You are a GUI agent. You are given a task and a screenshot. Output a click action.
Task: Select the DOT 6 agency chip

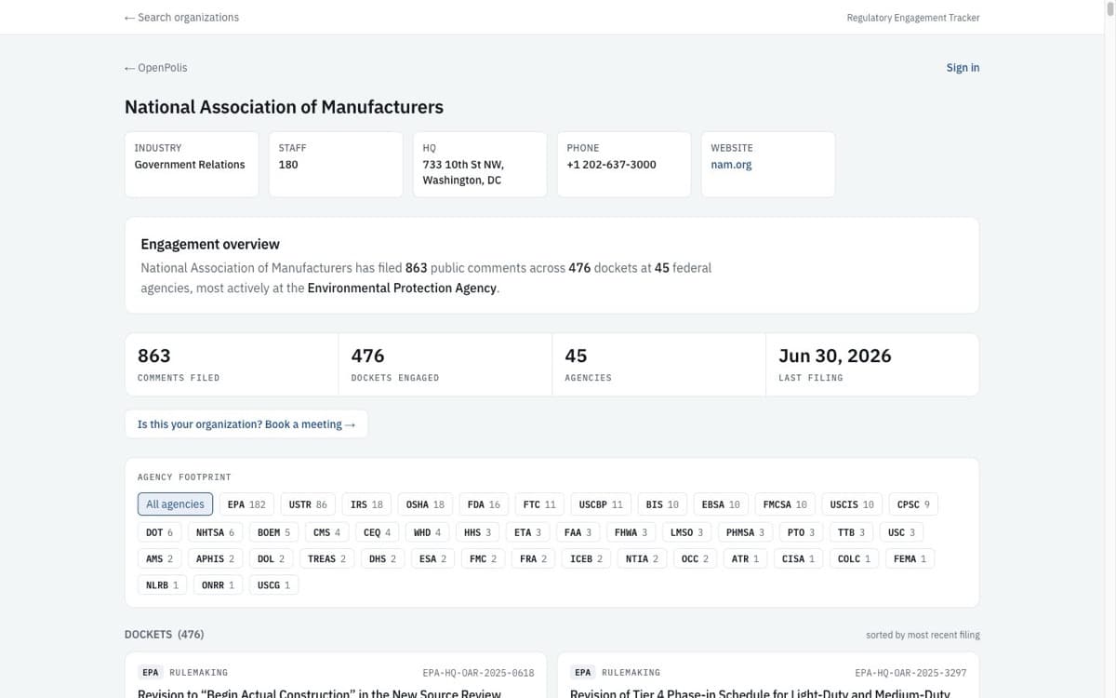click(x=159, y=532)
